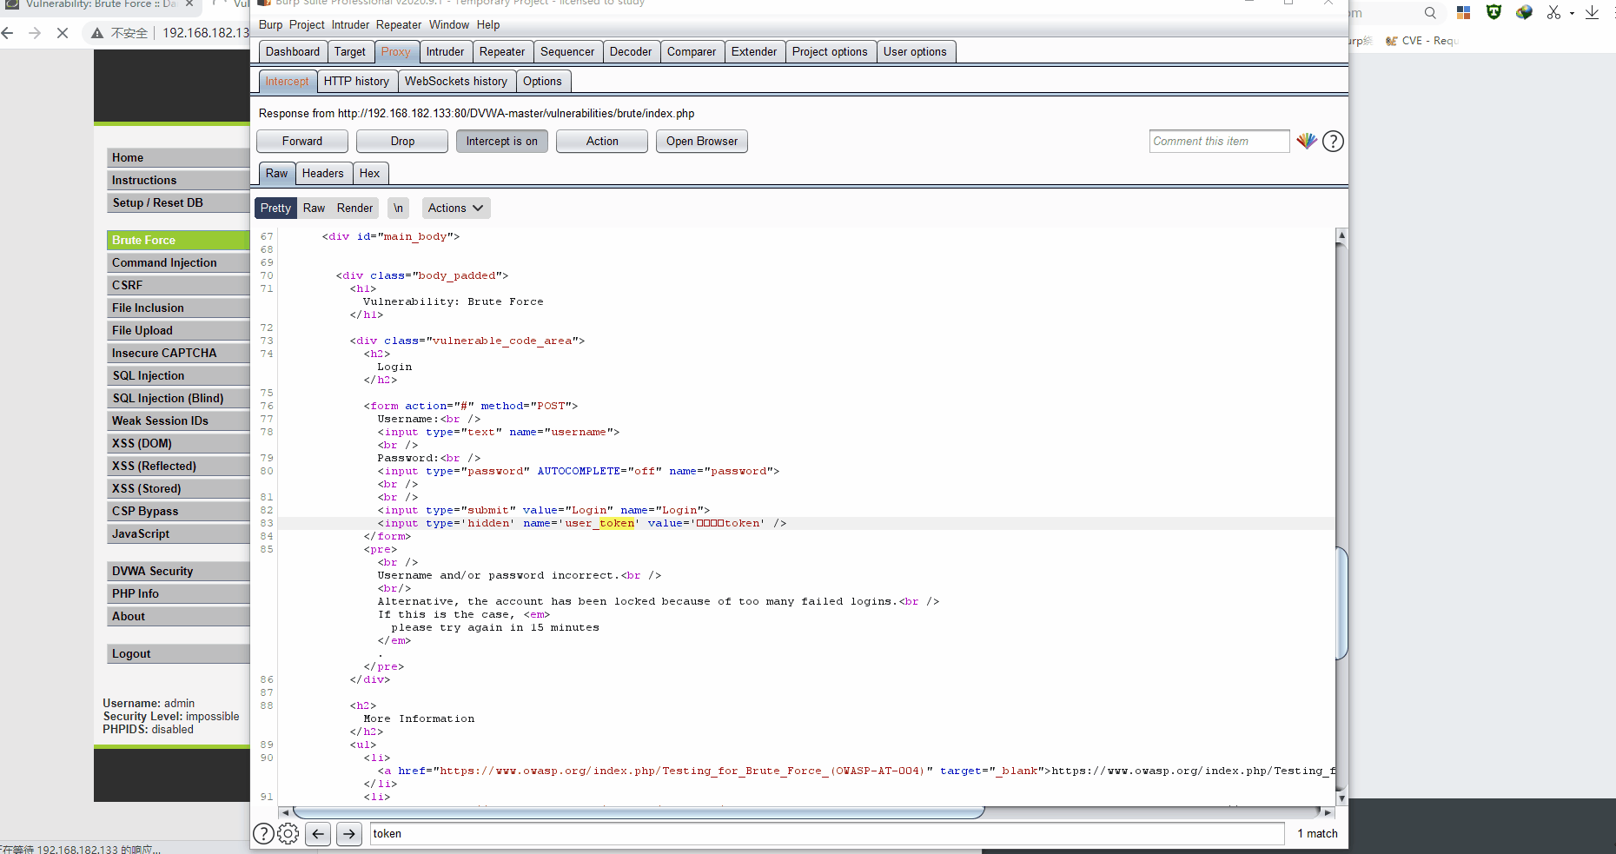Switch to the Sequencer tab

[567, 52]
